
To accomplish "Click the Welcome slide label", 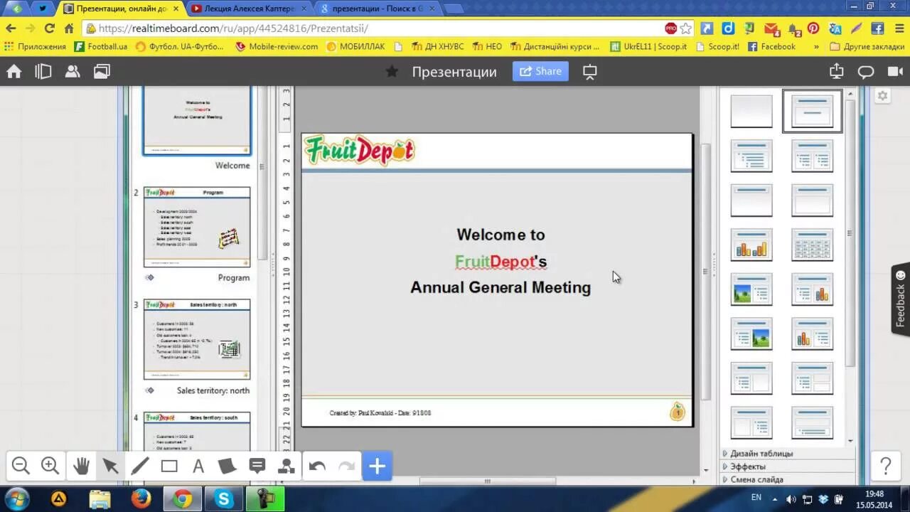I will [232, 166].
